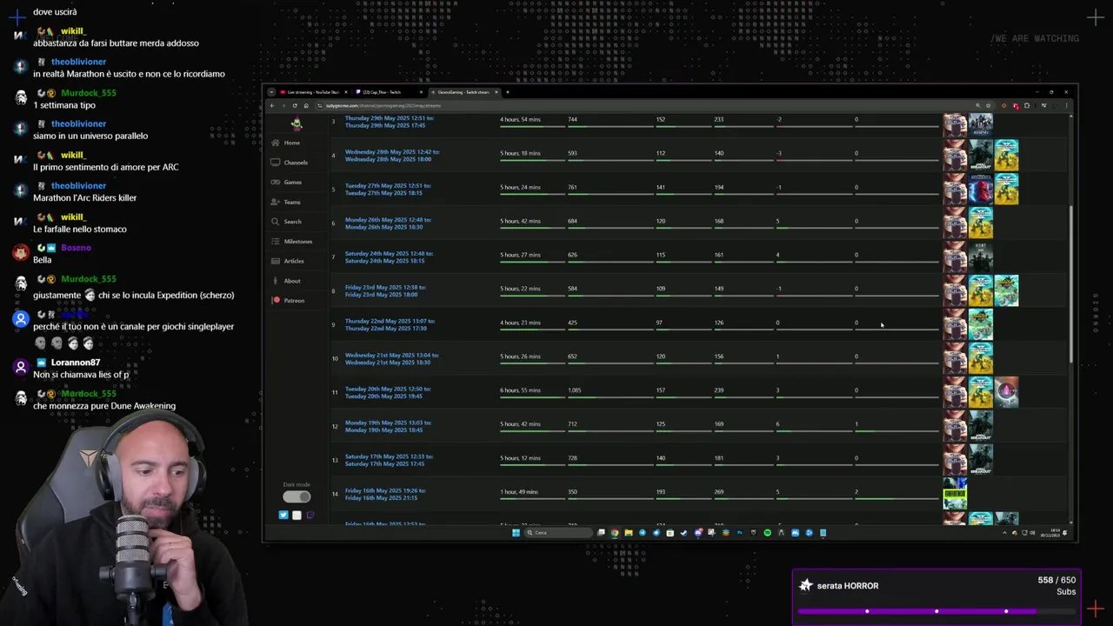Select the GiomoGaming Twitch stream tab
This screenshot has width=1113, height=626.
pos(465,92)
